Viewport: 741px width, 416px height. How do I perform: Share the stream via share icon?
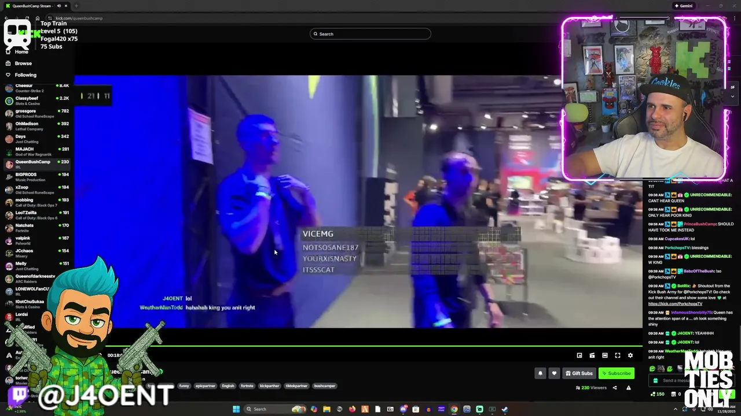pos(615,388)
